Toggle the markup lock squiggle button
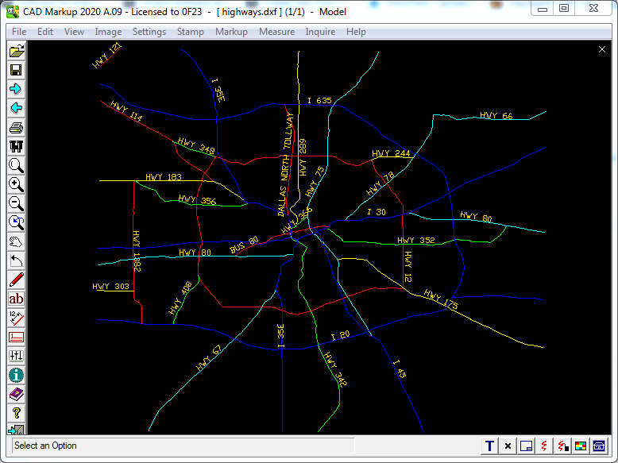This screenshot has height=463, width=618. pos(562,446)
